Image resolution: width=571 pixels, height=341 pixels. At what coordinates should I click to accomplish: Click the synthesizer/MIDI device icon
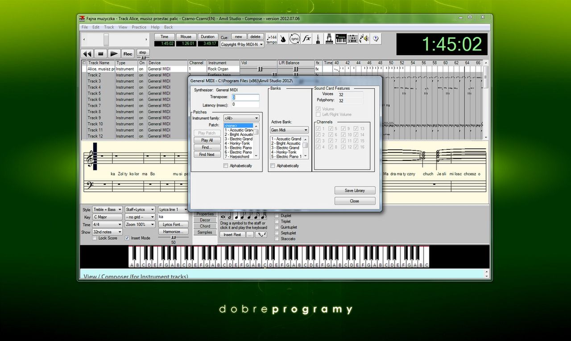point(329,39)
